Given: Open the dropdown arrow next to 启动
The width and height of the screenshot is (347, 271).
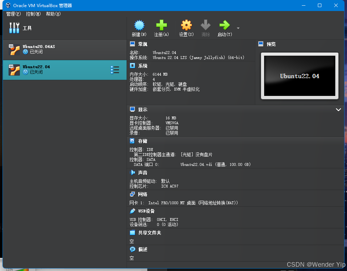Looking at the screenshot, I should pyautogui.click(x=238, y=28).
